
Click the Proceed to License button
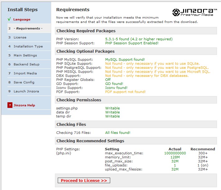coord(84,180)
